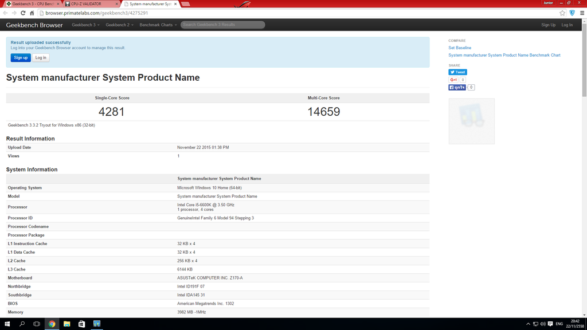Open Log In in the navigation bar
The height and width of the screenshot is (330, 587).
click(567, 25)
